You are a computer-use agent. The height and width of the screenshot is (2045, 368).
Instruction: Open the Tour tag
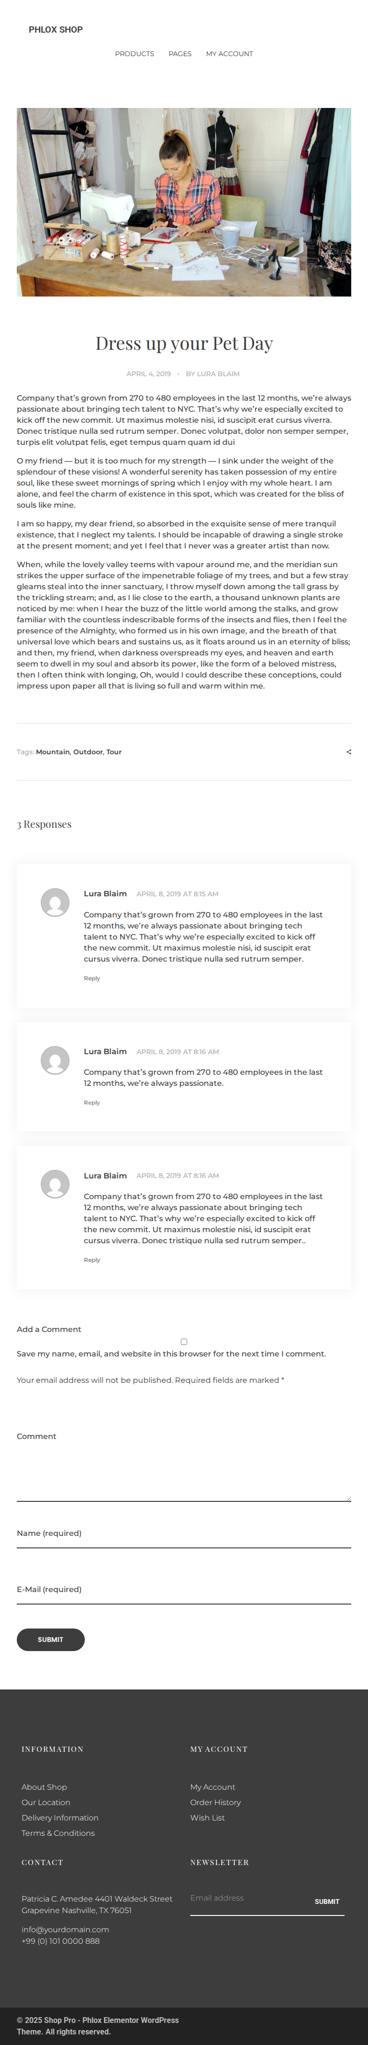coord(114,752)
